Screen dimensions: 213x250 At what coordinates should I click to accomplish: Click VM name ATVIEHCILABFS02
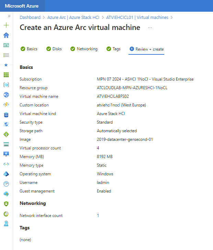click(113, 96)
